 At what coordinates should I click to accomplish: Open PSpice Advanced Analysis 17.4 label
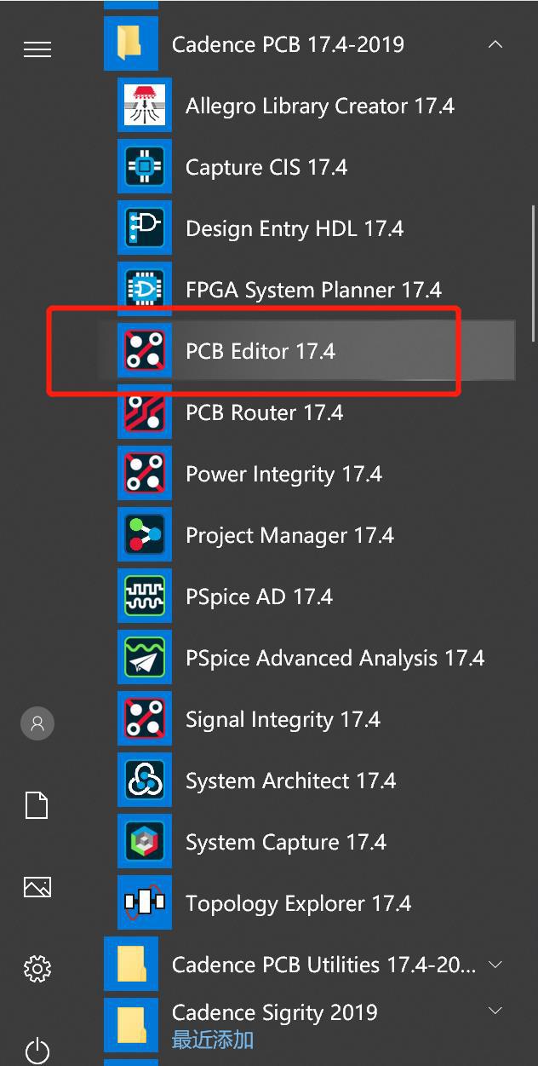point(335,658)
